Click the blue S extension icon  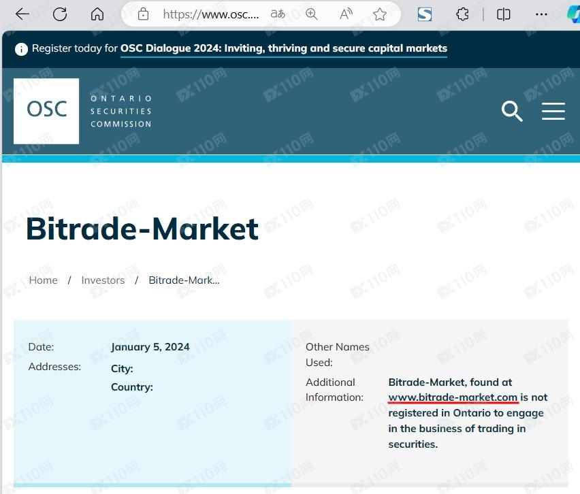point(424,14)
